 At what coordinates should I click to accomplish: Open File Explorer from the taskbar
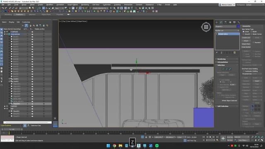click(x=120, y=146)
